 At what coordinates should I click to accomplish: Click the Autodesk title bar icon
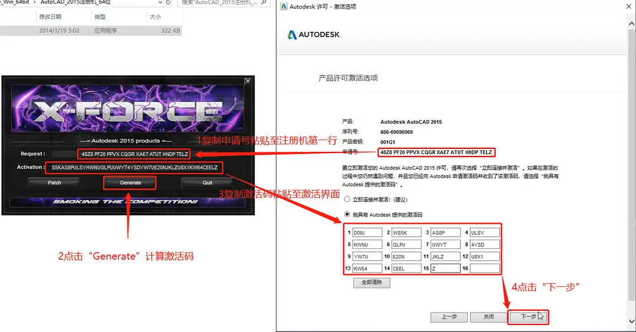[x=284, y=6]
